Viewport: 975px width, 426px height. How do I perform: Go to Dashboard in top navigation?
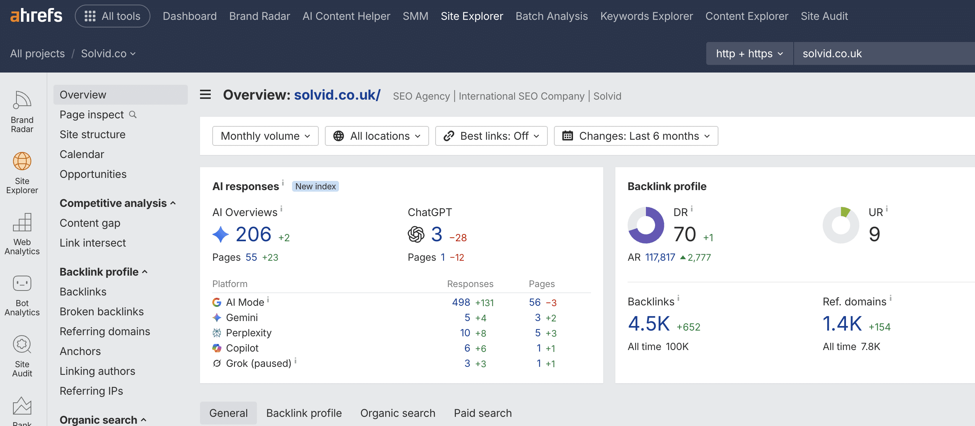[x=190, y=16]
